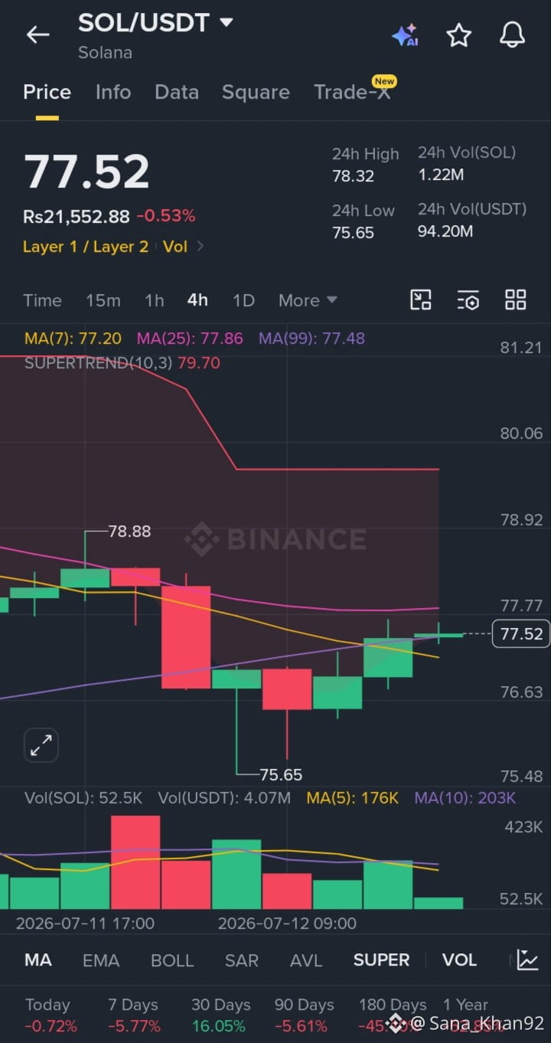Tap the current price label 77.52 on axis
Screen dimensions: 551x1043
pyautogui.click(x=521, y=634)
